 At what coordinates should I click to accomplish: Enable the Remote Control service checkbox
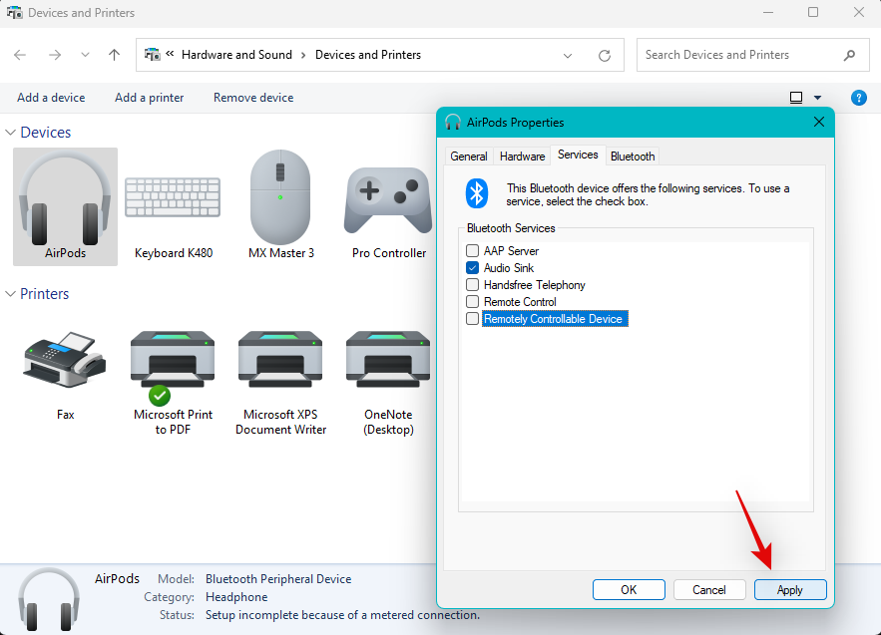(473, 301)
